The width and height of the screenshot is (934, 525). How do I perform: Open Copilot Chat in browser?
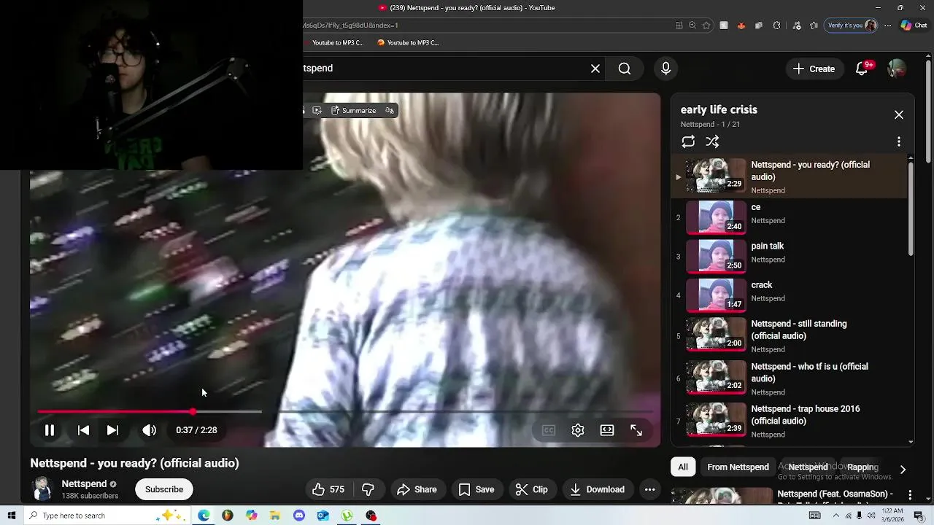tap(914, 26)
